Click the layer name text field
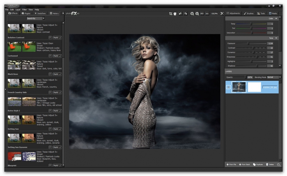The width and height of the screenshot is (287, 176). coord(270,87)
